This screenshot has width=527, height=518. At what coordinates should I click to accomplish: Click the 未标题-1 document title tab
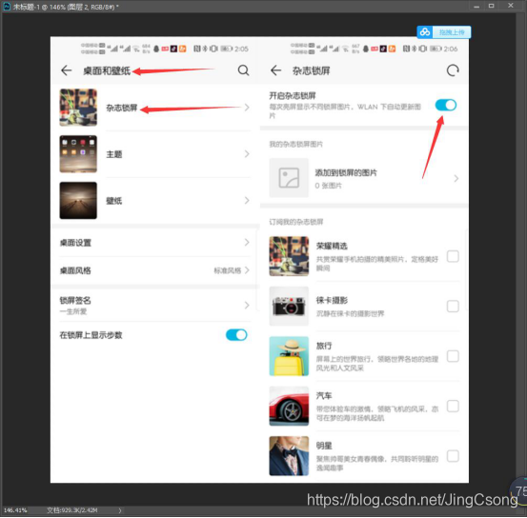point(66,7)
